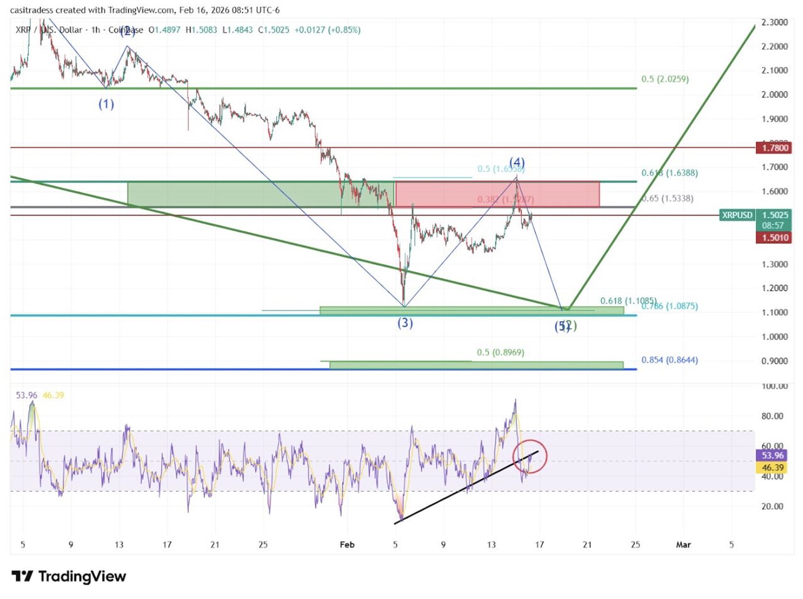
Task: Click the purple 53.96 RSI axis tag
Action: point(772,455)
